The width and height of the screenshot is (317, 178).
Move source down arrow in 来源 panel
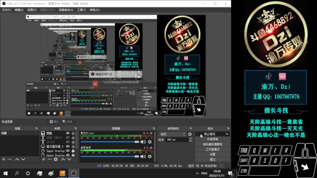click(69, 159)
